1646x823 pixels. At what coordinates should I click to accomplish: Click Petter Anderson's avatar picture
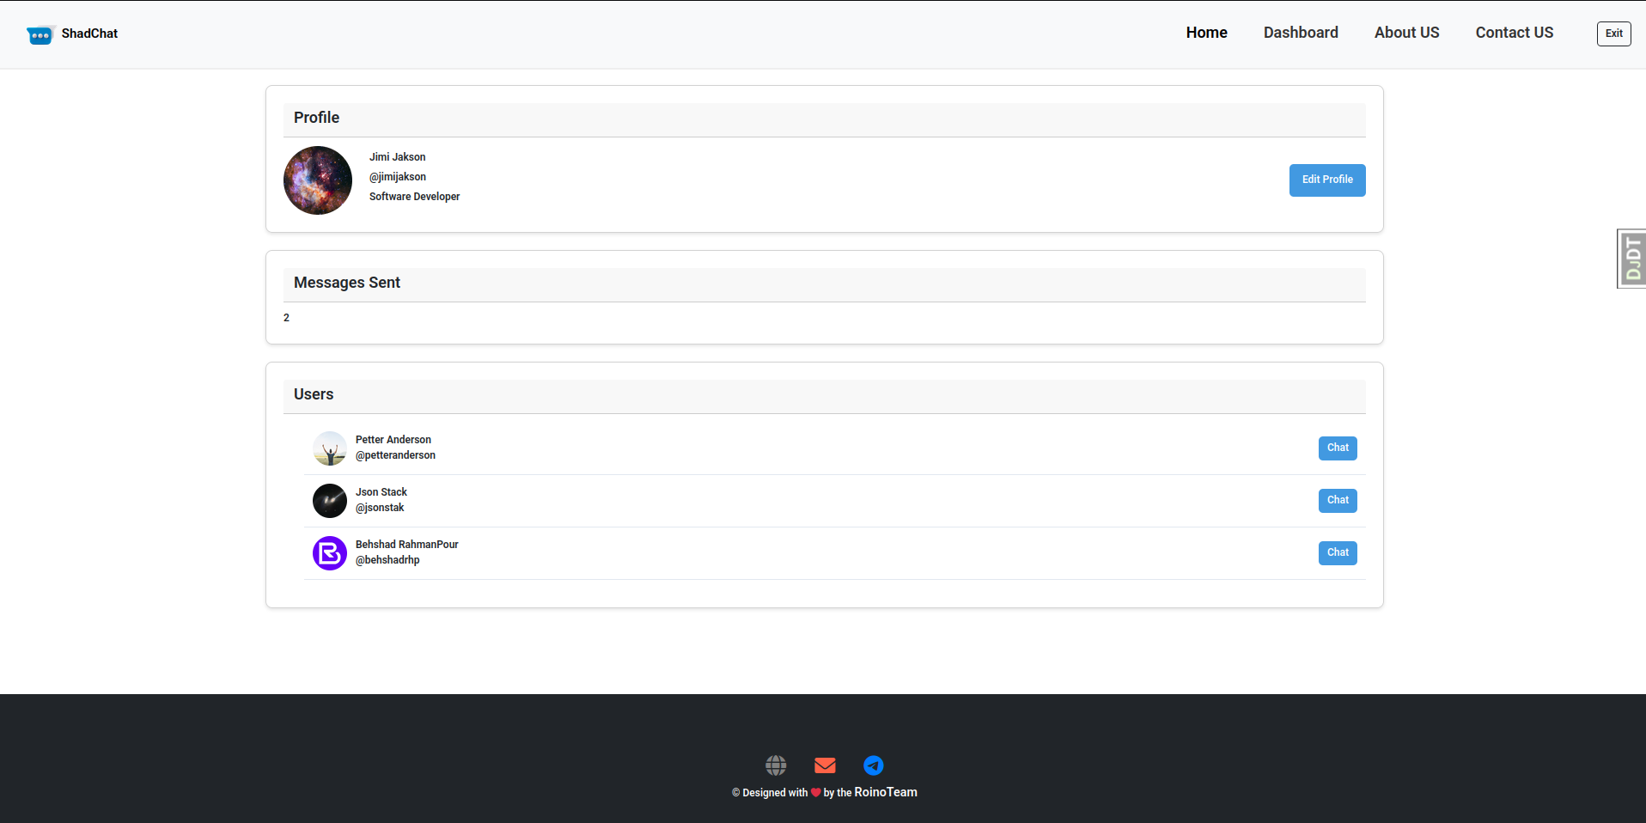(x=330, y=448)
